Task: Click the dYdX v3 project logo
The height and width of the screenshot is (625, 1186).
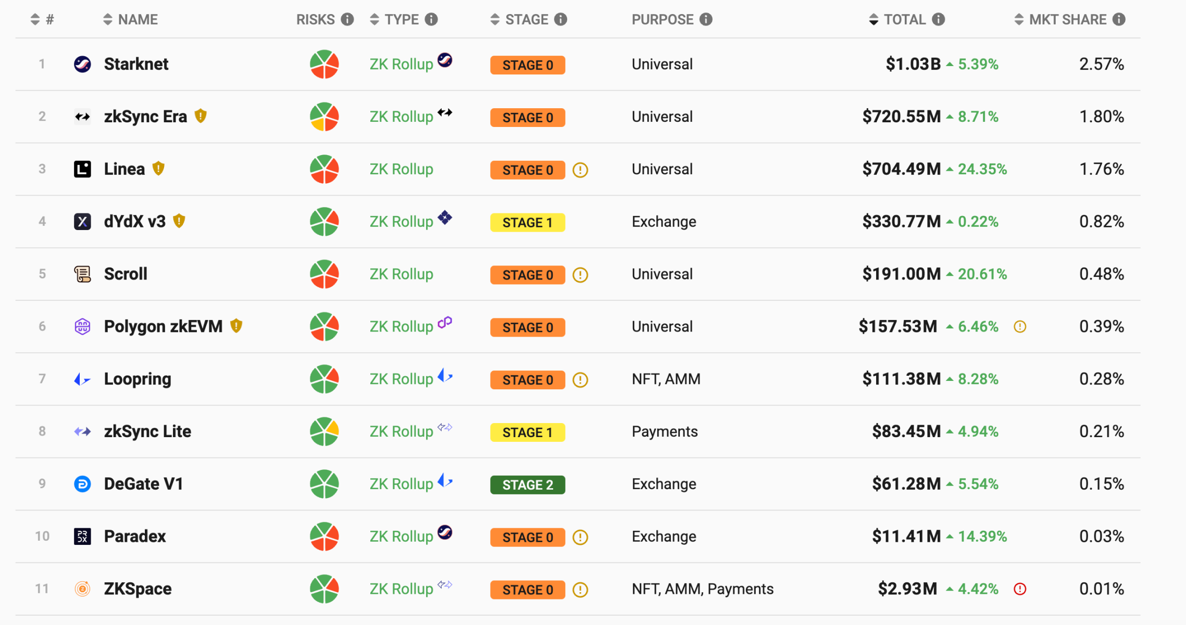Action: coord(82,222)
